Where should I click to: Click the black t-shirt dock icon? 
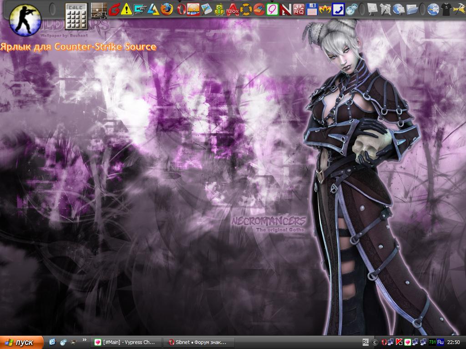446,10
